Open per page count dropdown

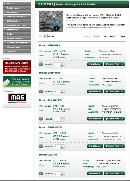43,36
